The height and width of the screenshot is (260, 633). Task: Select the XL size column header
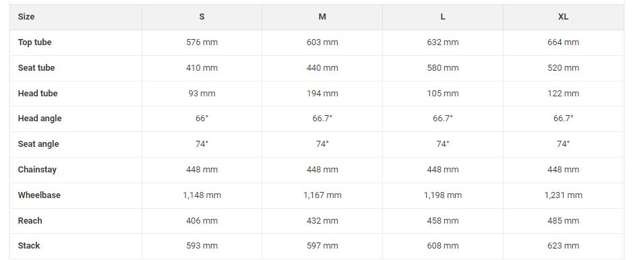(563, 17)
